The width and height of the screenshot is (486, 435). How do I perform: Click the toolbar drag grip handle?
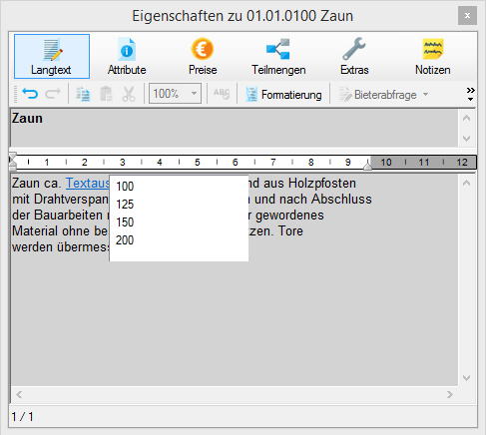tap(15, 94)
